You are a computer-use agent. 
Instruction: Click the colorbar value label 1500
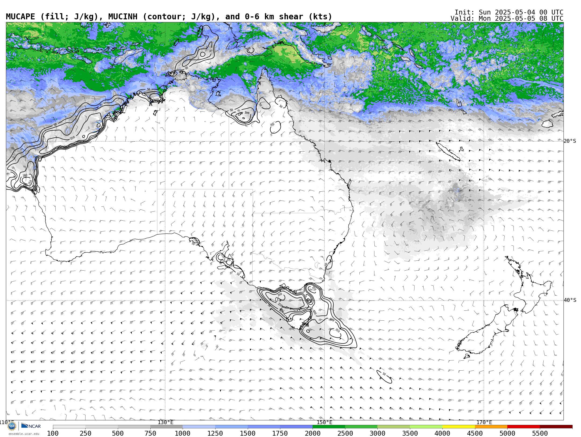248,434
